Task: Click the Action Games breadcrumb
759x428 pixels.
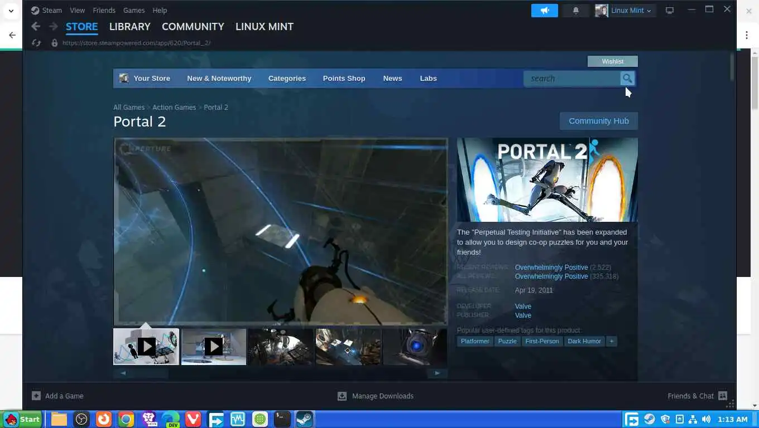Action: click(x=174, y=107)
